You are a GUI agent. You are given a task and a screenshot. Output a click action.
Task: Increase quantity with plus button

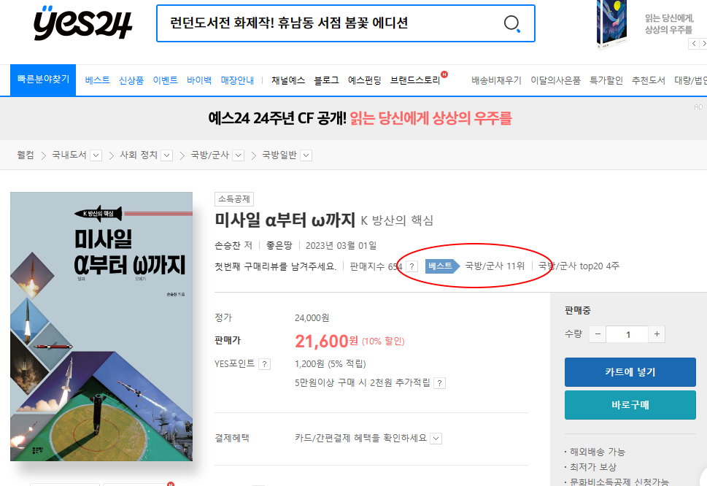[657, 334]
